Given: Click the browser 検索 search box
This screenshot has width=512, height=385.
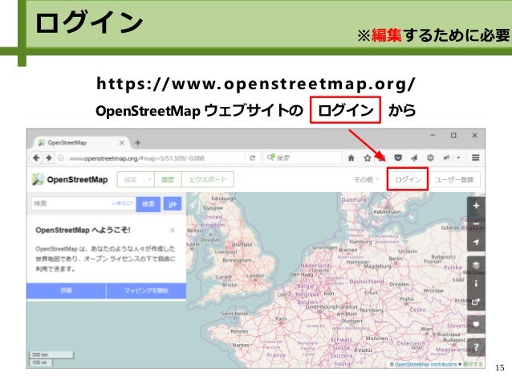Looking at the screenshot, I should [x=303, y=158].
